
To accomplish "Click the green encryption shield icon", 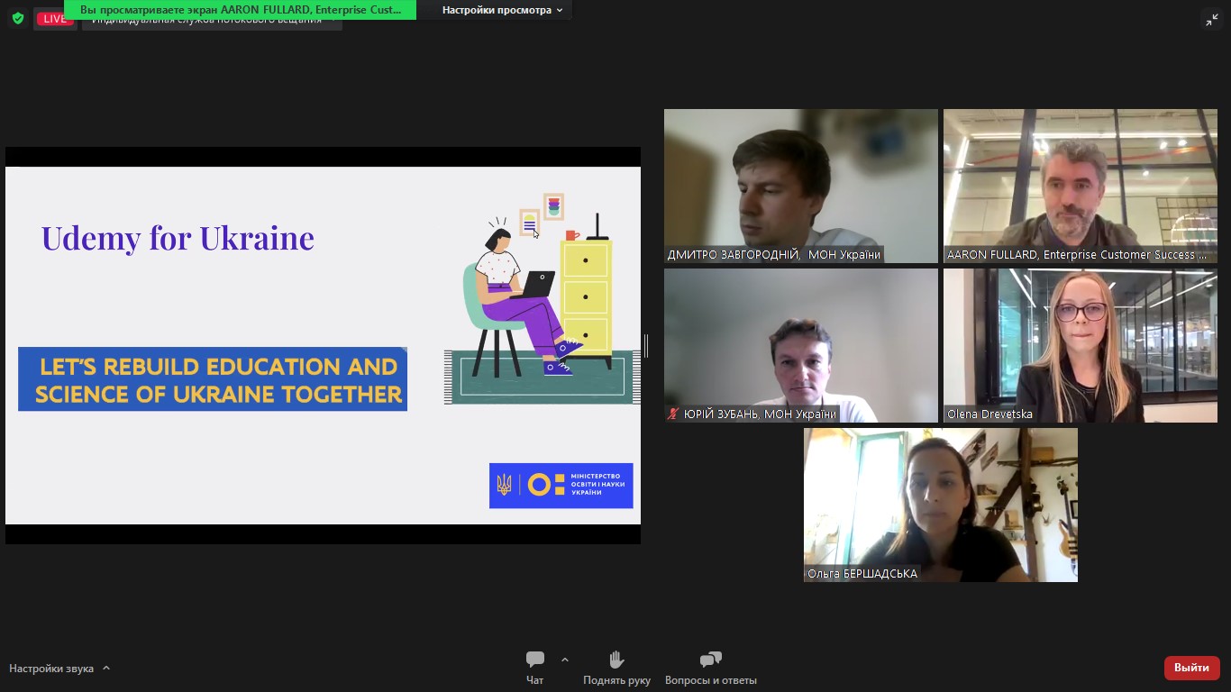I will point(17,18).
